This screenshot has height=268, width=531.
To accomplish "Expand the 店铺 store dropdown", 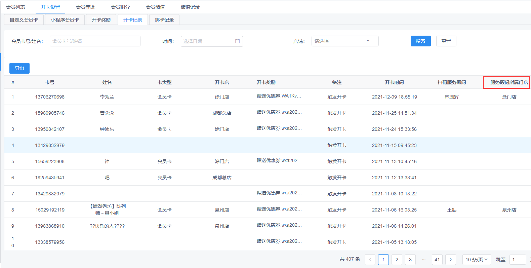I will [x=345, y=41].
